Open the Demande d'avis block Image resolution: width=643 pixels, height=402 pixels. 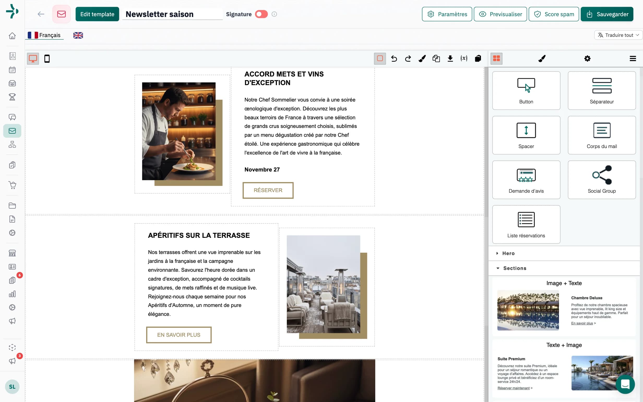tap(526, 180)
